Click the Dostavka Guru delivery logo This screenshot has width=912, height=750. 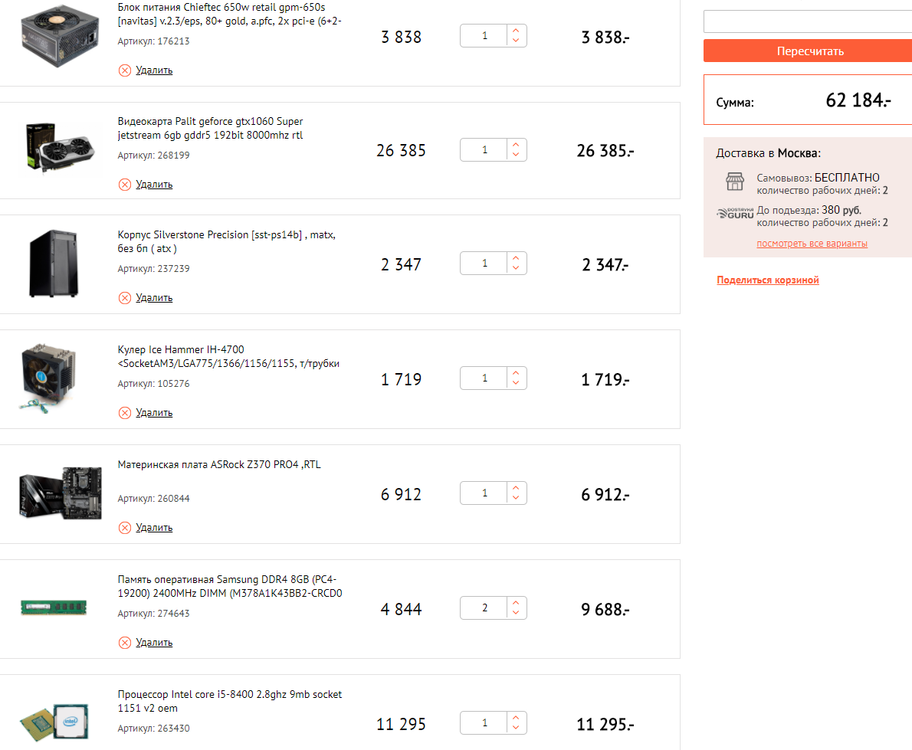pyautogui.click(x=735, y=214)
